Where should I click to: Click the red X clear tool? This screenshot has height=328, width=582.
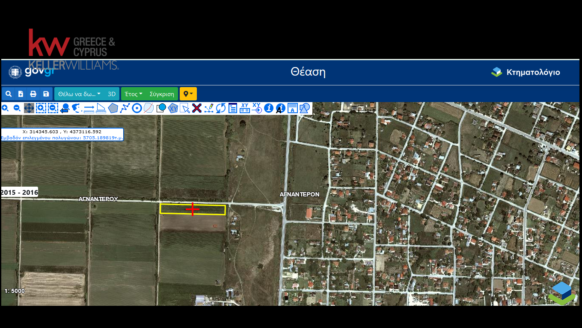point(197,108)
